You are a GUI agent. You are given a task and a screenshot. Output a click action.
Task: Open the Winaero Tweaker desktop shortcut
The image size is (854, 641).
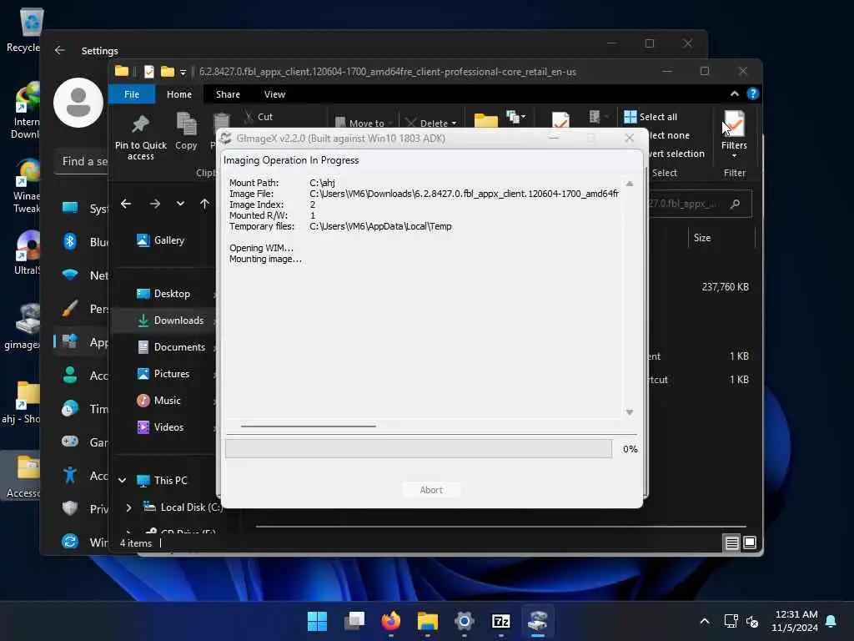click(x=26, y=185)
